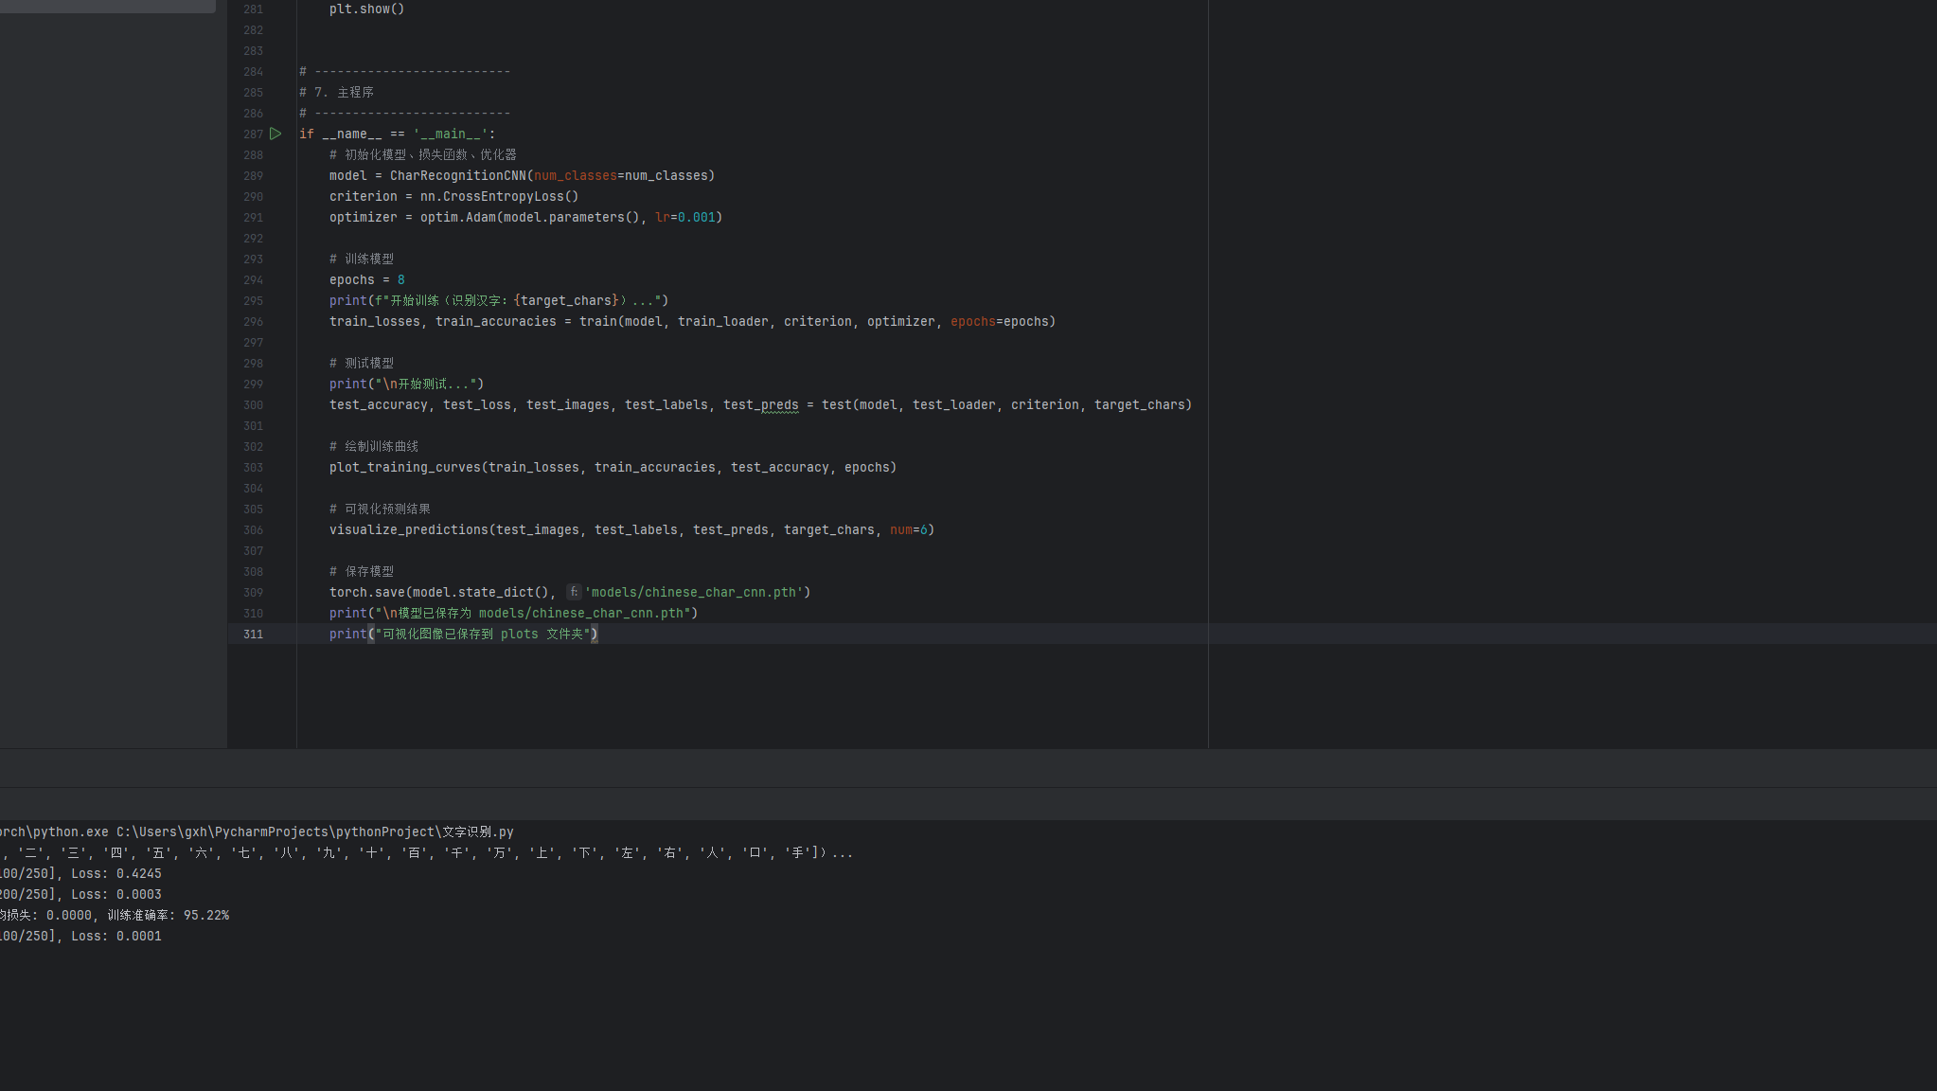Click the console line with Loss: 0.4245
The height and width of the screenshot is (1091, 1937).
80,873
